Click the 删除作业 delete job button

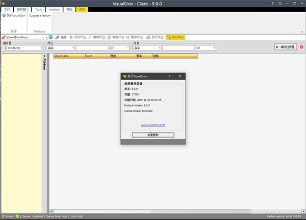pyautogui.click(x=135, y=37)
